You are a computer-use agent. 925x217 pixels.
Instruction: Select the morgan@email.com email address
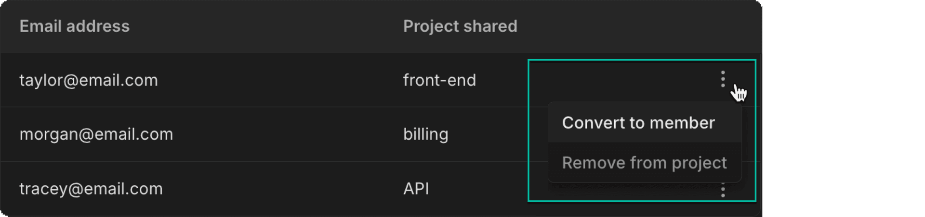tap(96, 134)
